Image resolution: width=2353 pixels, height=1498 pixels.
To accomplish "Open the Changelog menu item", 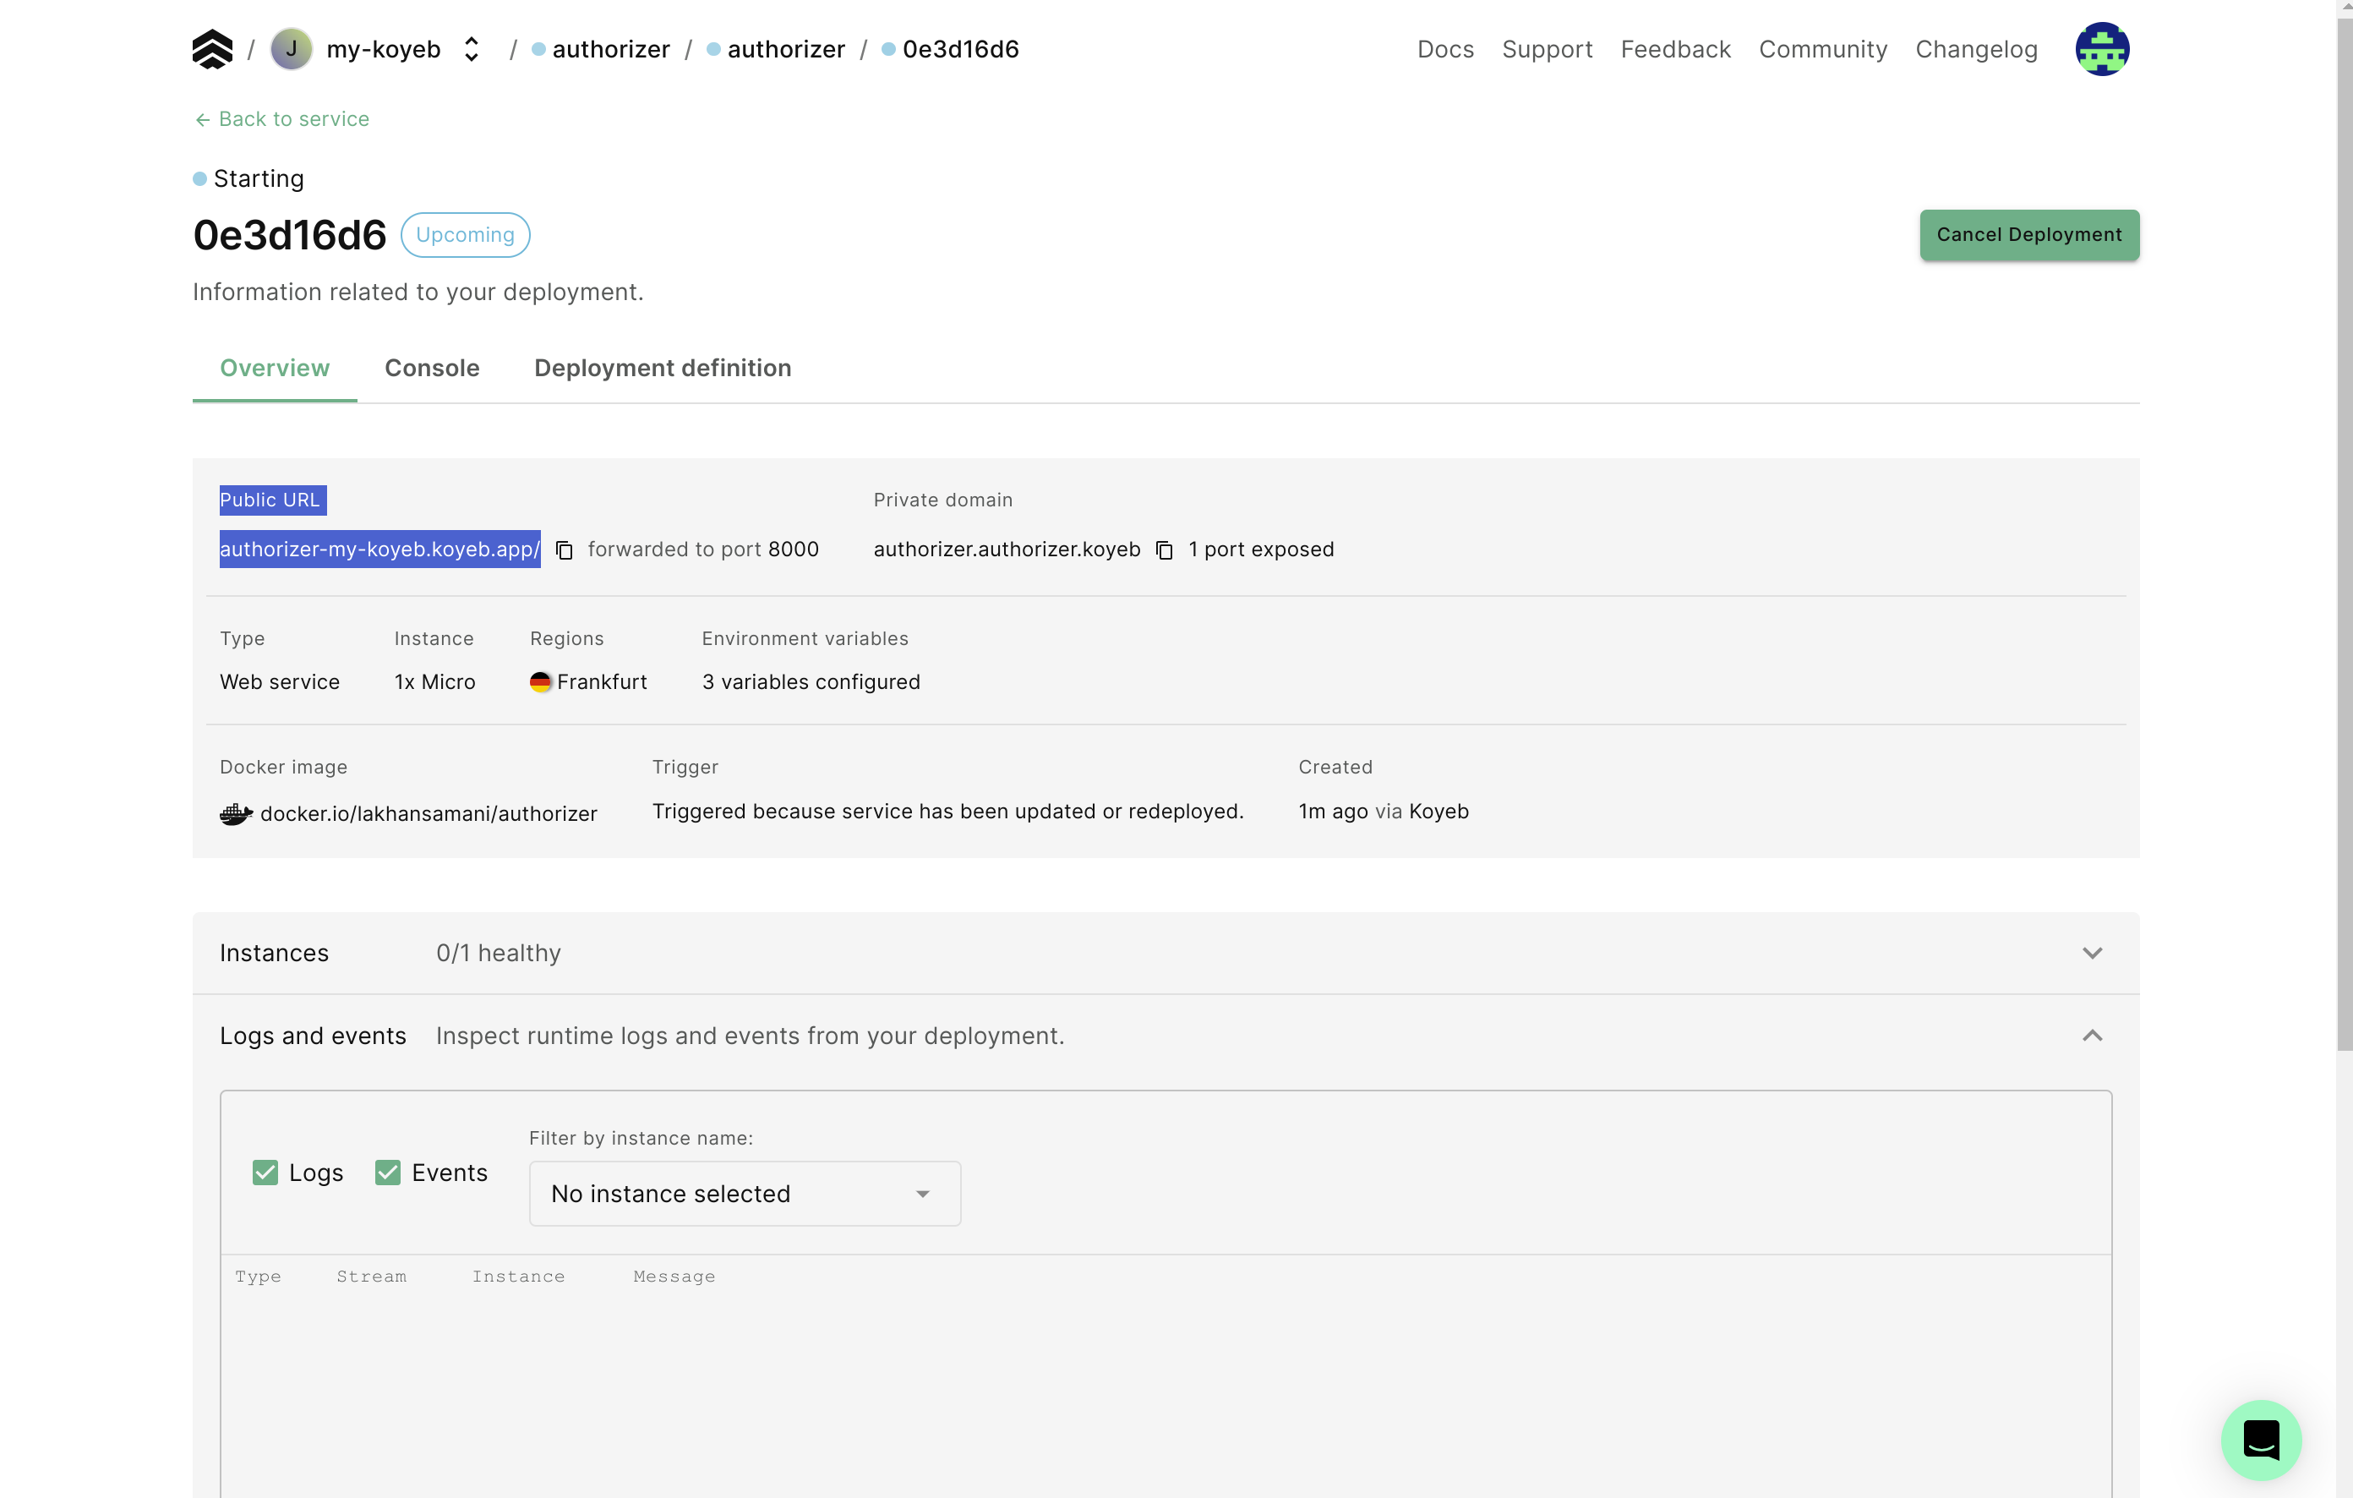I will 1976,49.
